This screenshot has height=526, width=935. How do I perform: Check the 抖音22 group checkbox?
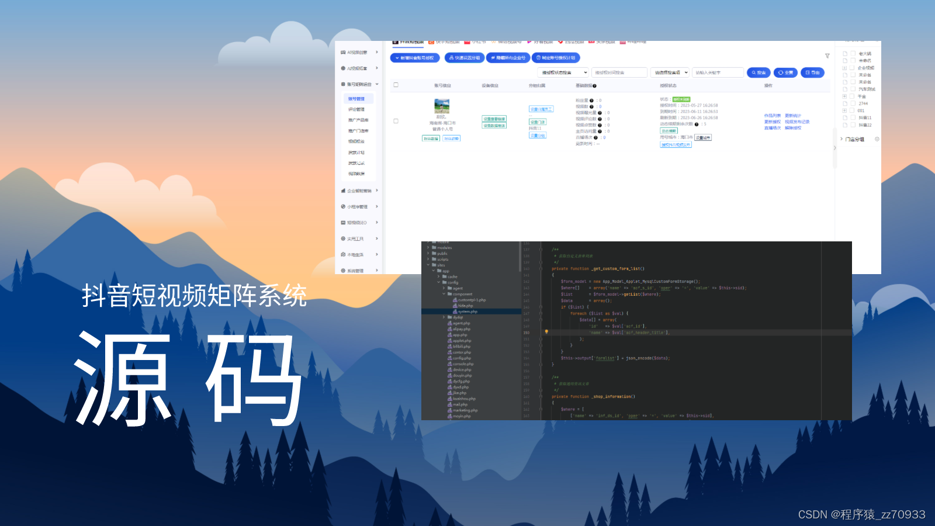click(x=853, y=125)
